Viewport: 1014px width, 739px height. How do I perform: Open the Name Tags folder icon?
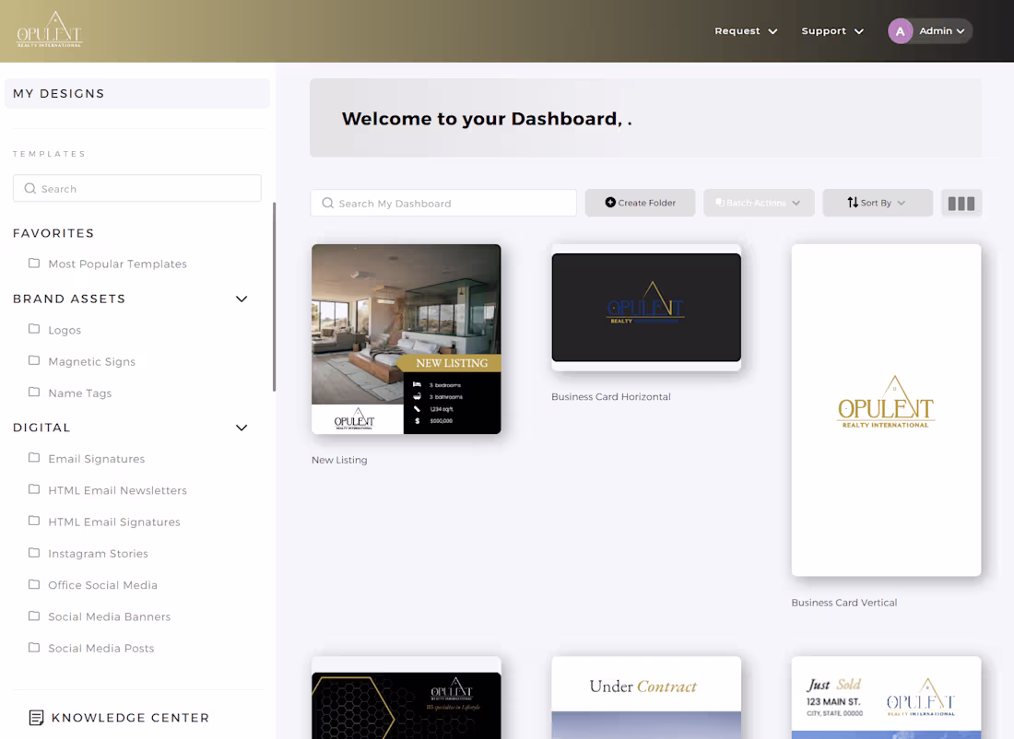33,393
